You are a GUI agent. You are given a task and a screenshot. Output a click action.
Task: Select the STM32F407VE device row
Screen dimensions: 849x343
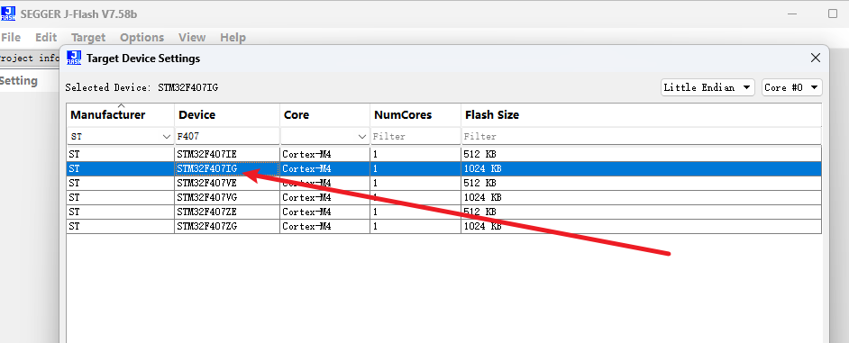444,183
